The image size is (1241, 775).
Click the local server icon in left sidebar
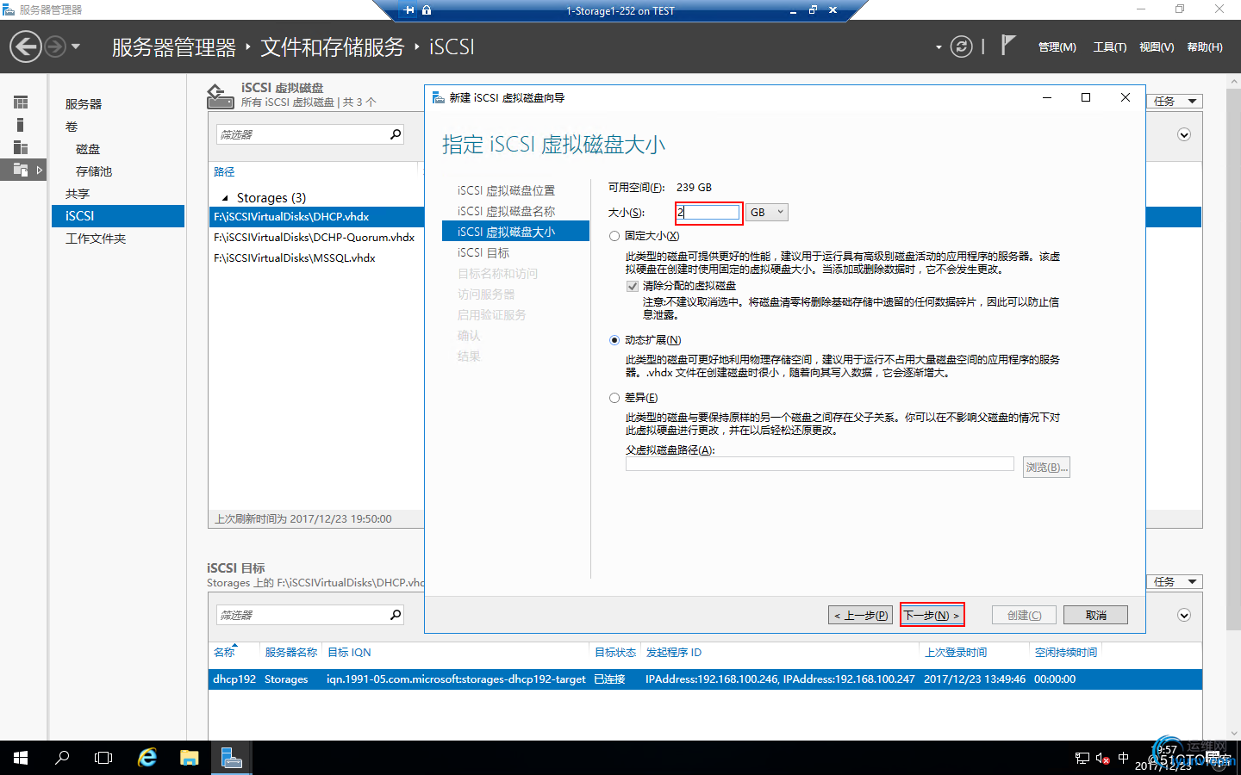(21, 125)
